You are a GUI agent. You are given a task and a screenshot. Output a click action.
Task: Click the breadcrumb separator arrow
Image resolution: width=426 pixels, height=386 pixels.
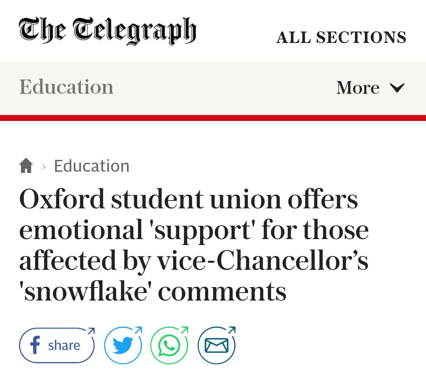44,167
